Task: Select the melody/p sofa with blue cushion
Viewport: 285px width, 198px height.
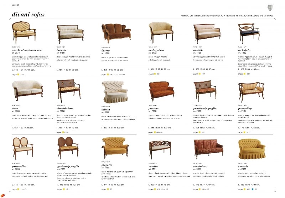Action: pos(248,33)
